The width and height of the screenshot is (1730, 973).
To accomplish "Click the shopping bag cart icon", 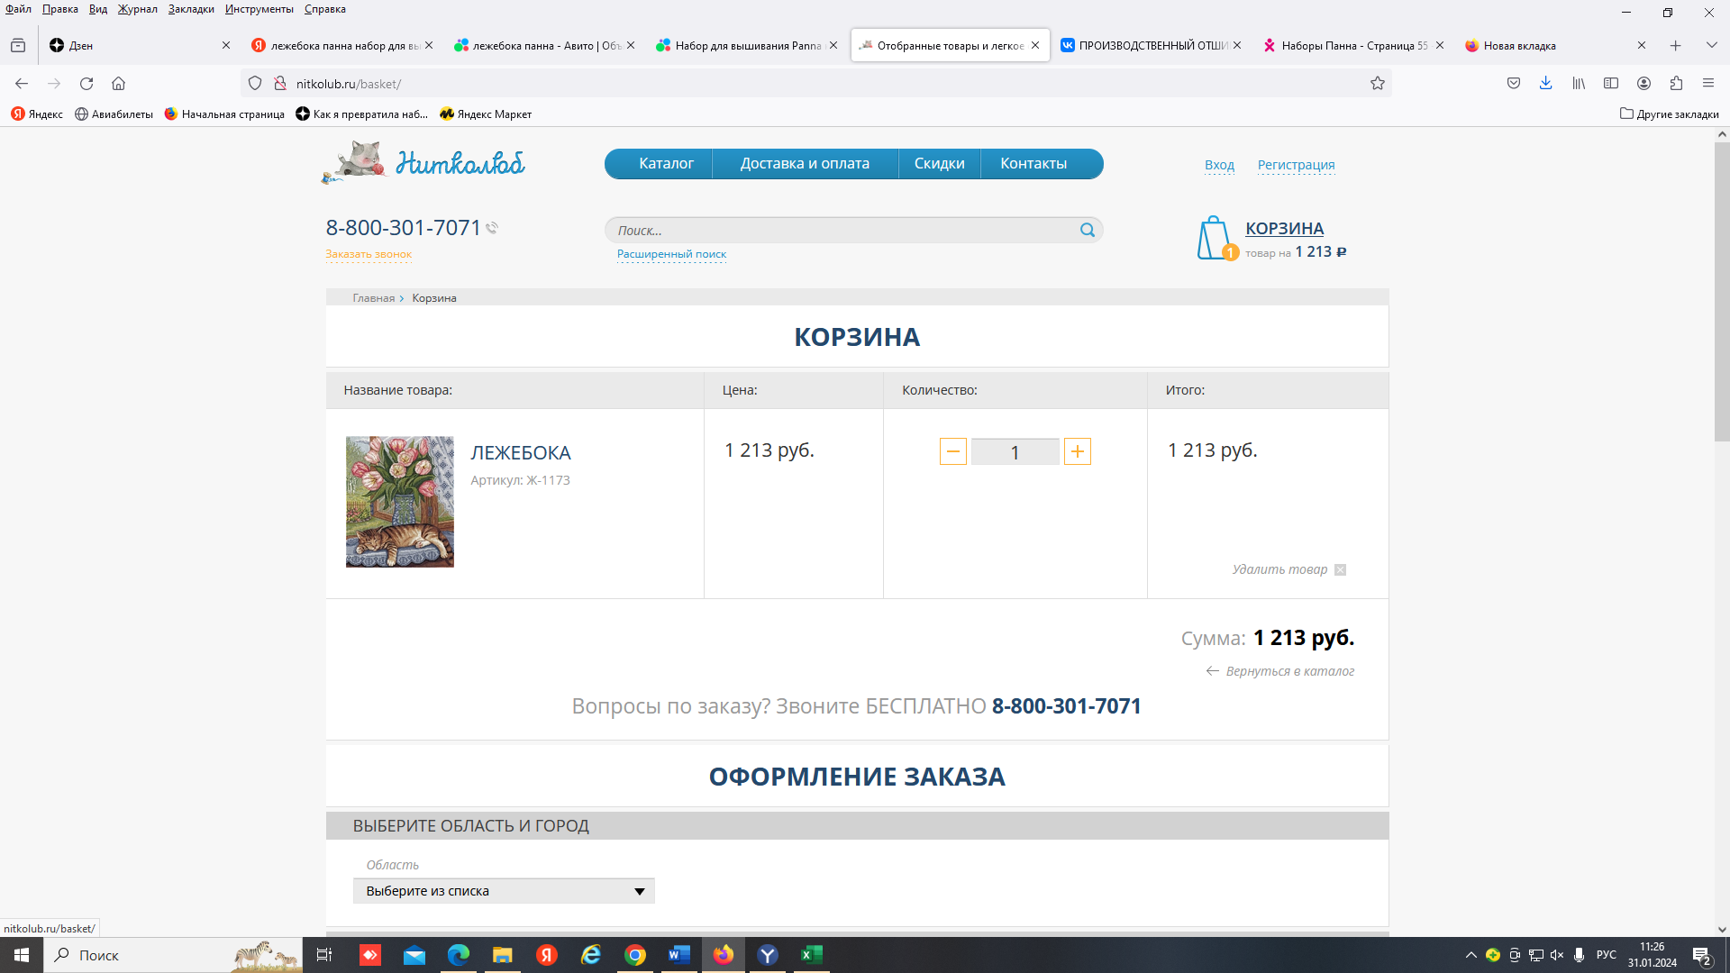I will [x=1214, y=238].
